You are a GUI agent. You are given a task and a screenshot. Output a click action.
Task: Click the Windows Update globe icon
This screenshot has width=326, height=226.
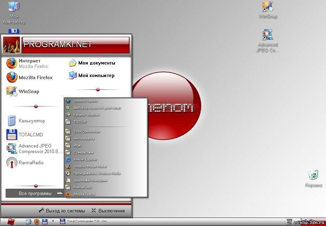pyautogui.click(x=68, y=101)
